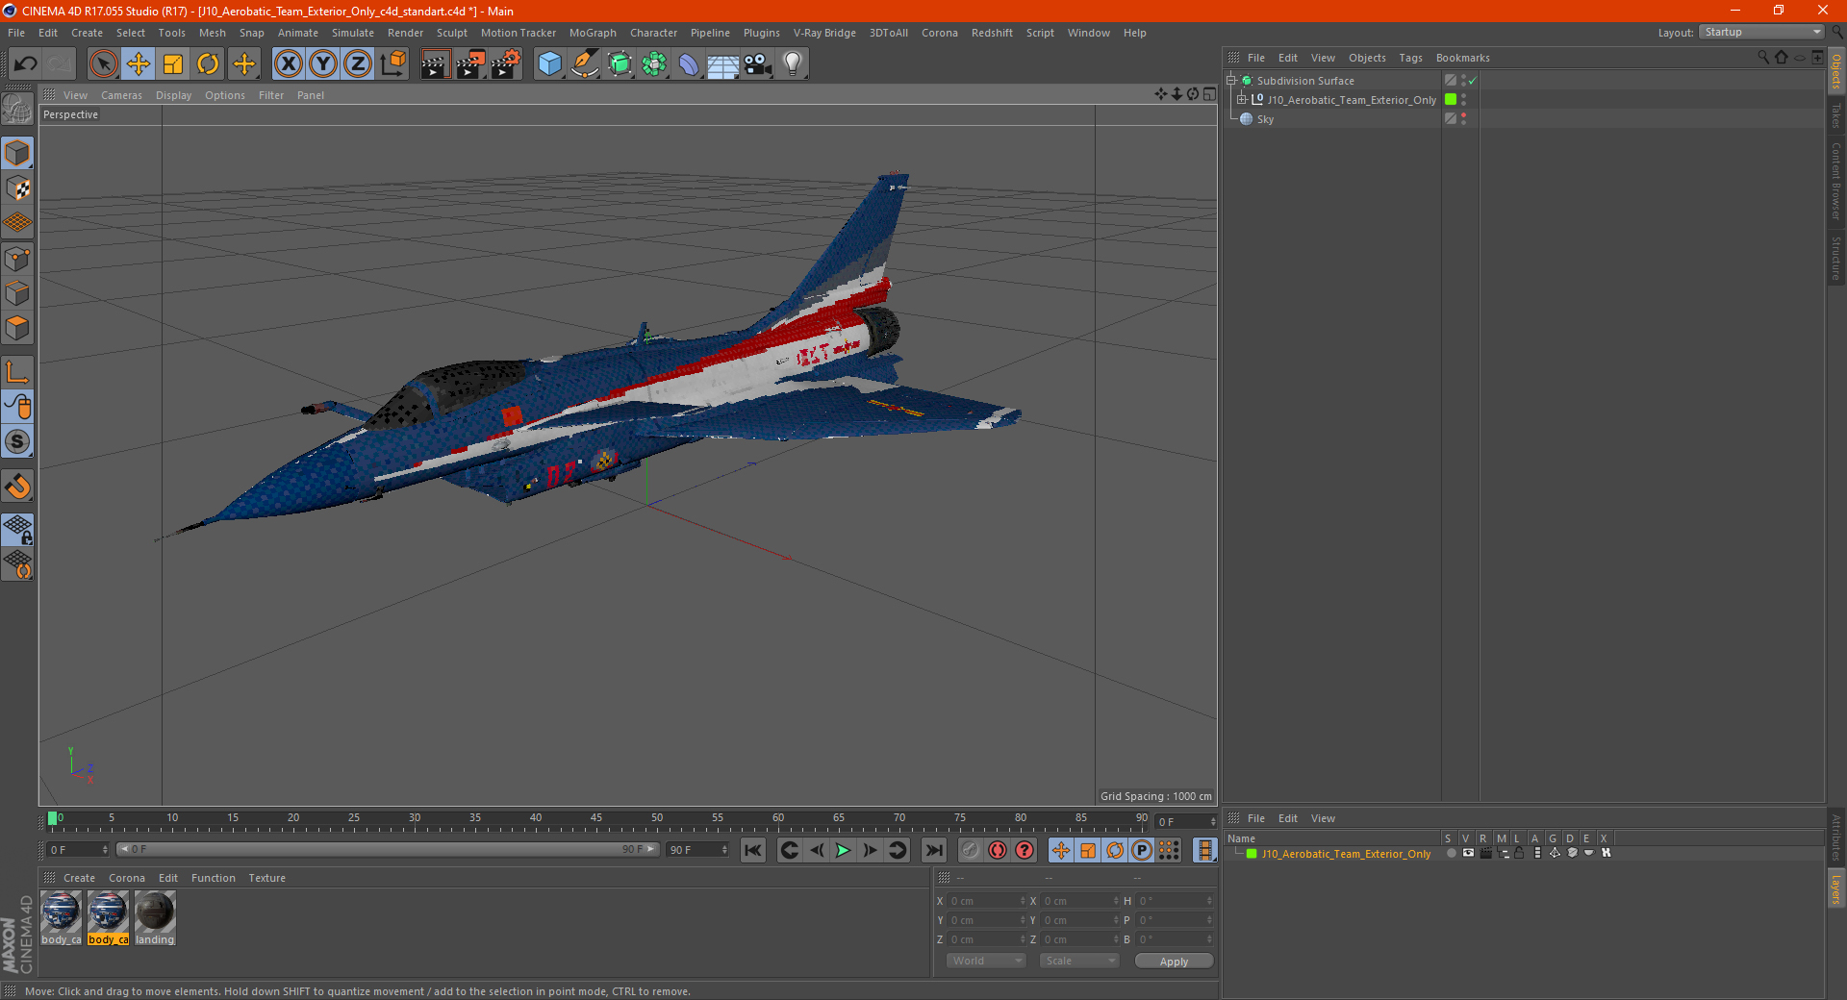Expand J10_Aerobatic_Team_Exterior_Only object node

1242,99
